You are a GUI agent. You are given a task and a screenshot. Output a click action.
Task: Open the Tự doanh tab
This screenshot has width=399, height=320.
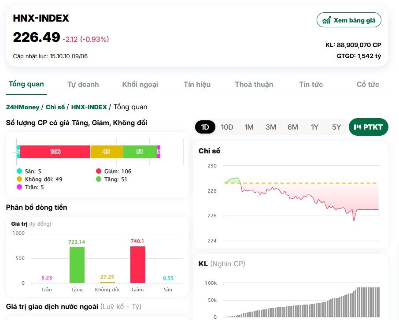(x=83, y=84)
